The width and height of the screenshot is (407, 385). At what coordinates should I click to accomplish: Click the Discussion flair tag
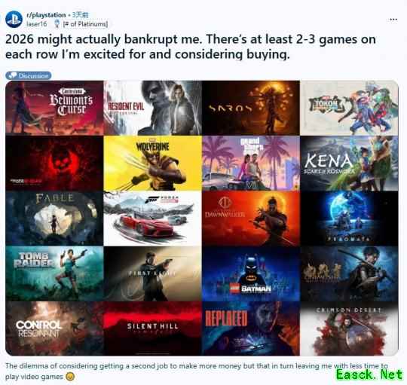point(29,76)
